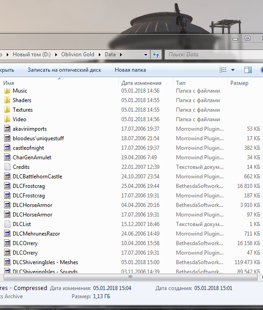The height and width of the screenshot is (310, 263).
Task: Click the Новая папка button
Action: tap(130, 70)
